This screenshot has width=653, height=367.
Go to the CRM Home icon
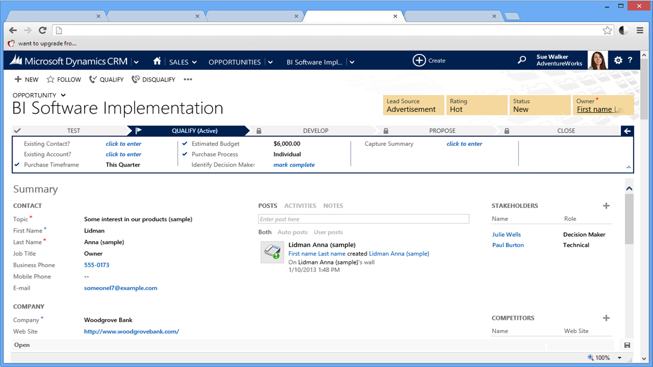(157, 61)
